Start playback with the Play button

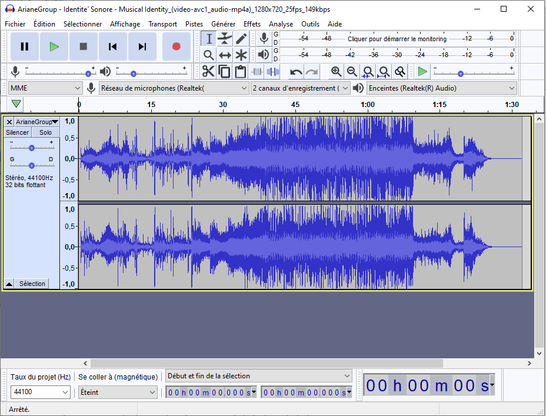pos(54,46)
